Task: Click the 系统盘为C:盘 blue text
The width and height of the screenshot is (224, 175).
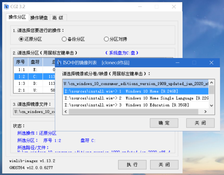Action: [x=122, y=53]
